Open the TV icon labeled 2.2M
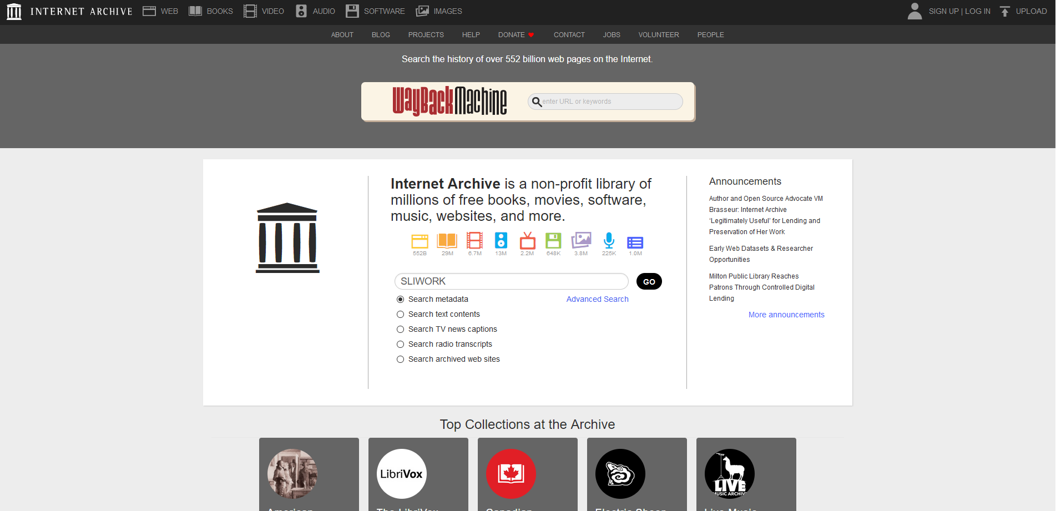Image resolution: width=1056 pixels, height=511 pixels. point(527,241)
